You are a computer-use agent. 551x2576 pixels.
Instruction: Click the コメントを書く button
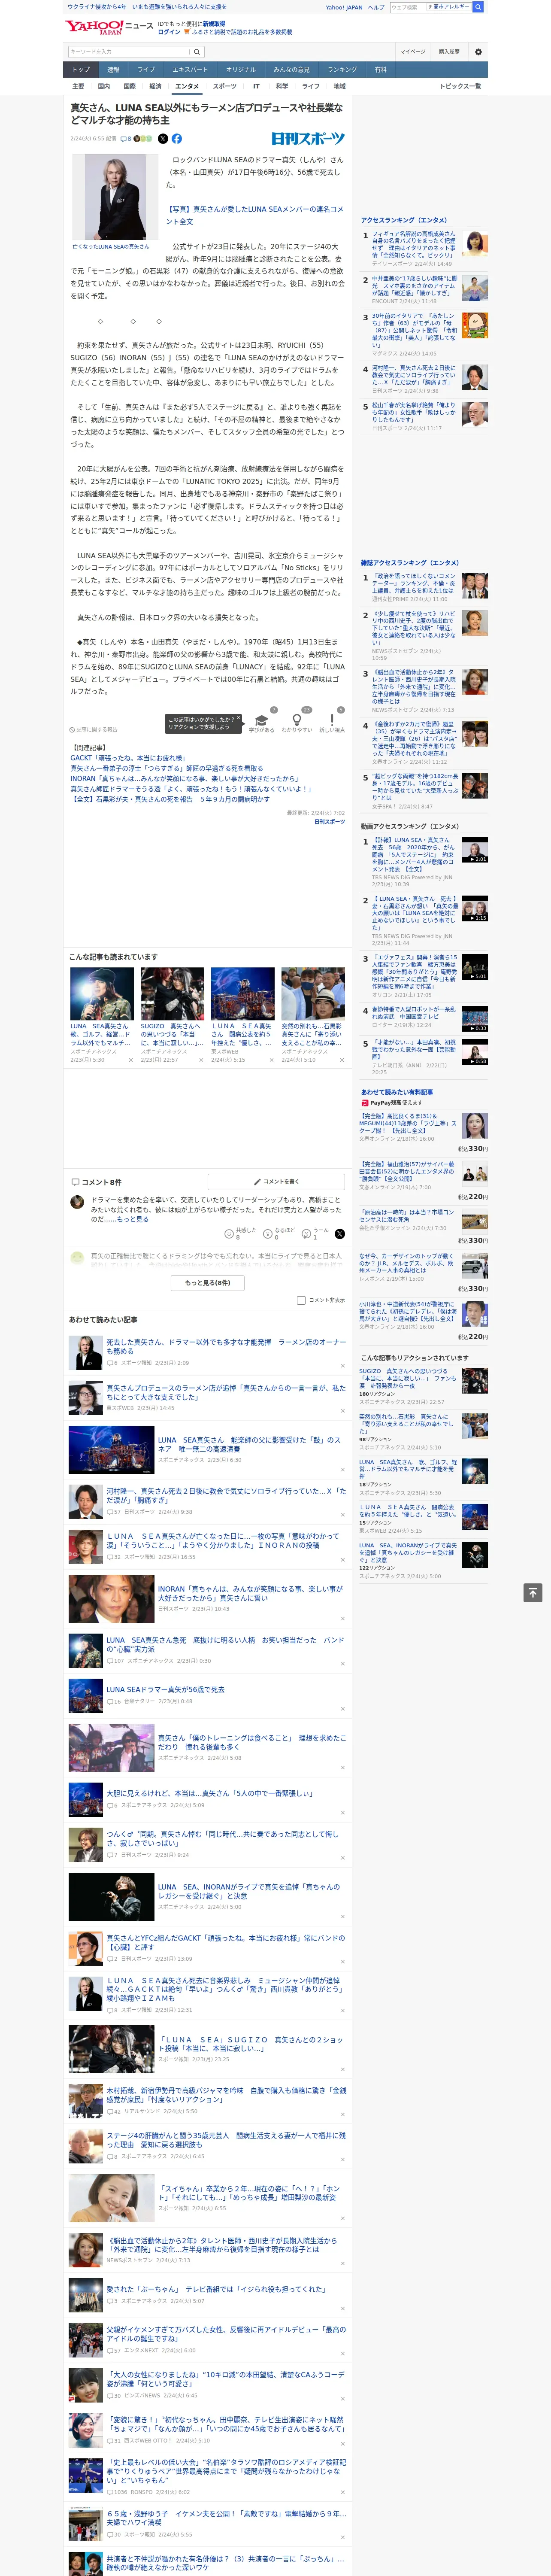276,1181
